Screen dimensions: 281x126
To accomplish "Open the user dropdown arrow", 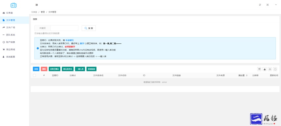I will (x=276, y=5).
